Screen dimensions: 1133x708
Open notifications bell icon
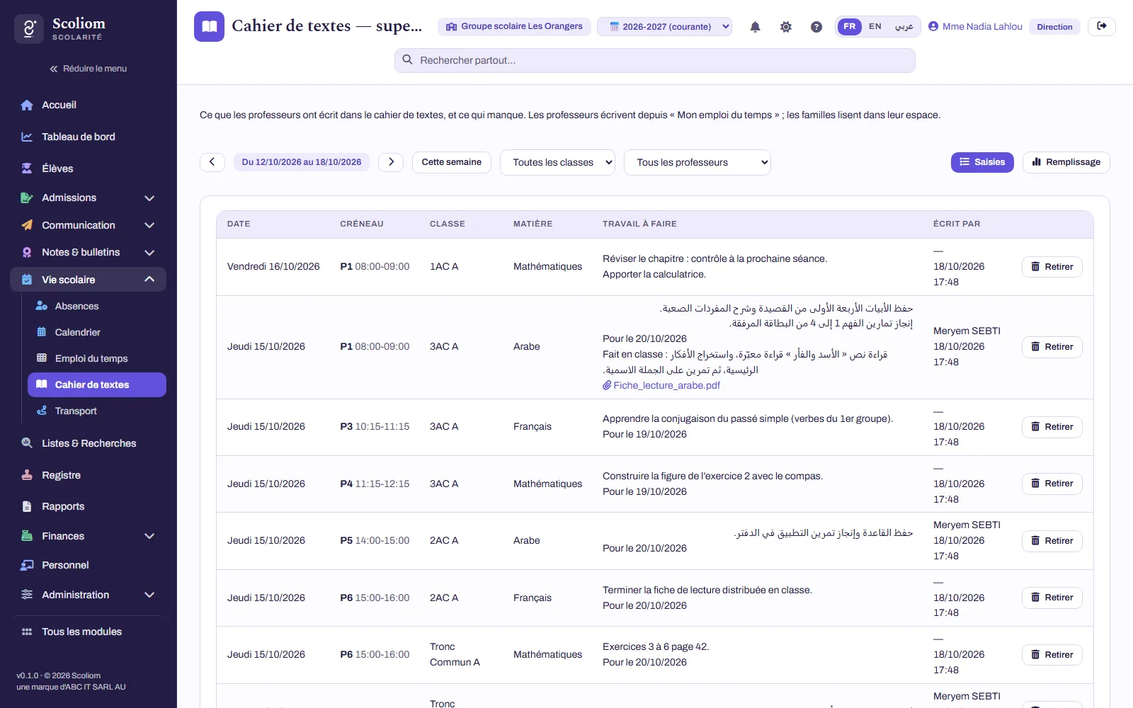(755, 27)
